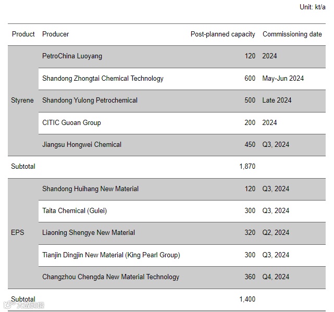Select 'Shandong Huihang New Material' cell

(90, 189)
